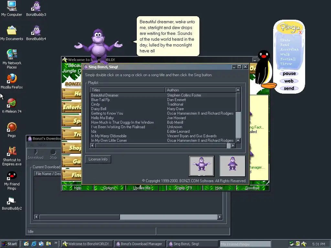Image resolution: width=331 pixels, height=248 pixels.
Task: Click Goodbye in BonziWORLD bottom bar
Action: (x=252, y=188)
